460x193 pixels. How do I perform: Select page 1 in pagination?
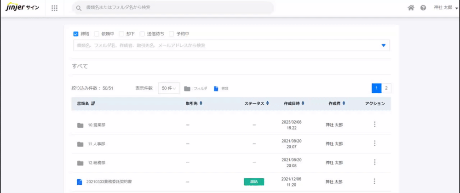pos(376,88)
